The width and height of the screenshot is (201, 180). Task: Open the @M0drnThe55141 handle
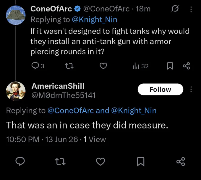tap(64, 95)
